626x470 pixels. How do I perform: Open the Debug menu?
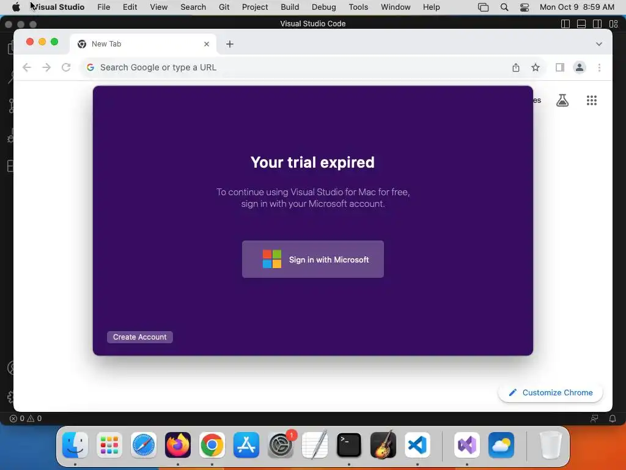(x=323, y=7)
